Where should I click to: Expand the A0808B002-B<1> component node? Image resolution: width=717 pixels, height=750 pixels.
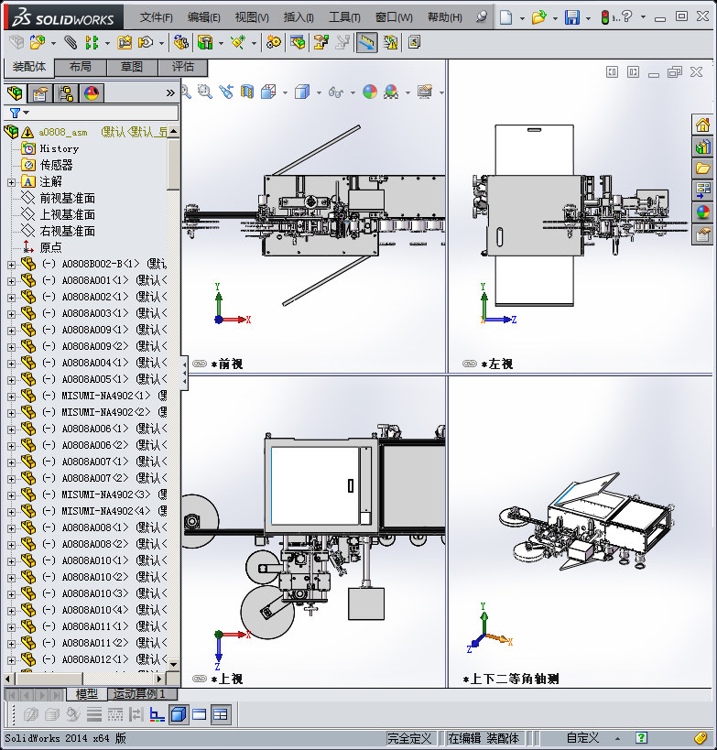pos(11,265)
